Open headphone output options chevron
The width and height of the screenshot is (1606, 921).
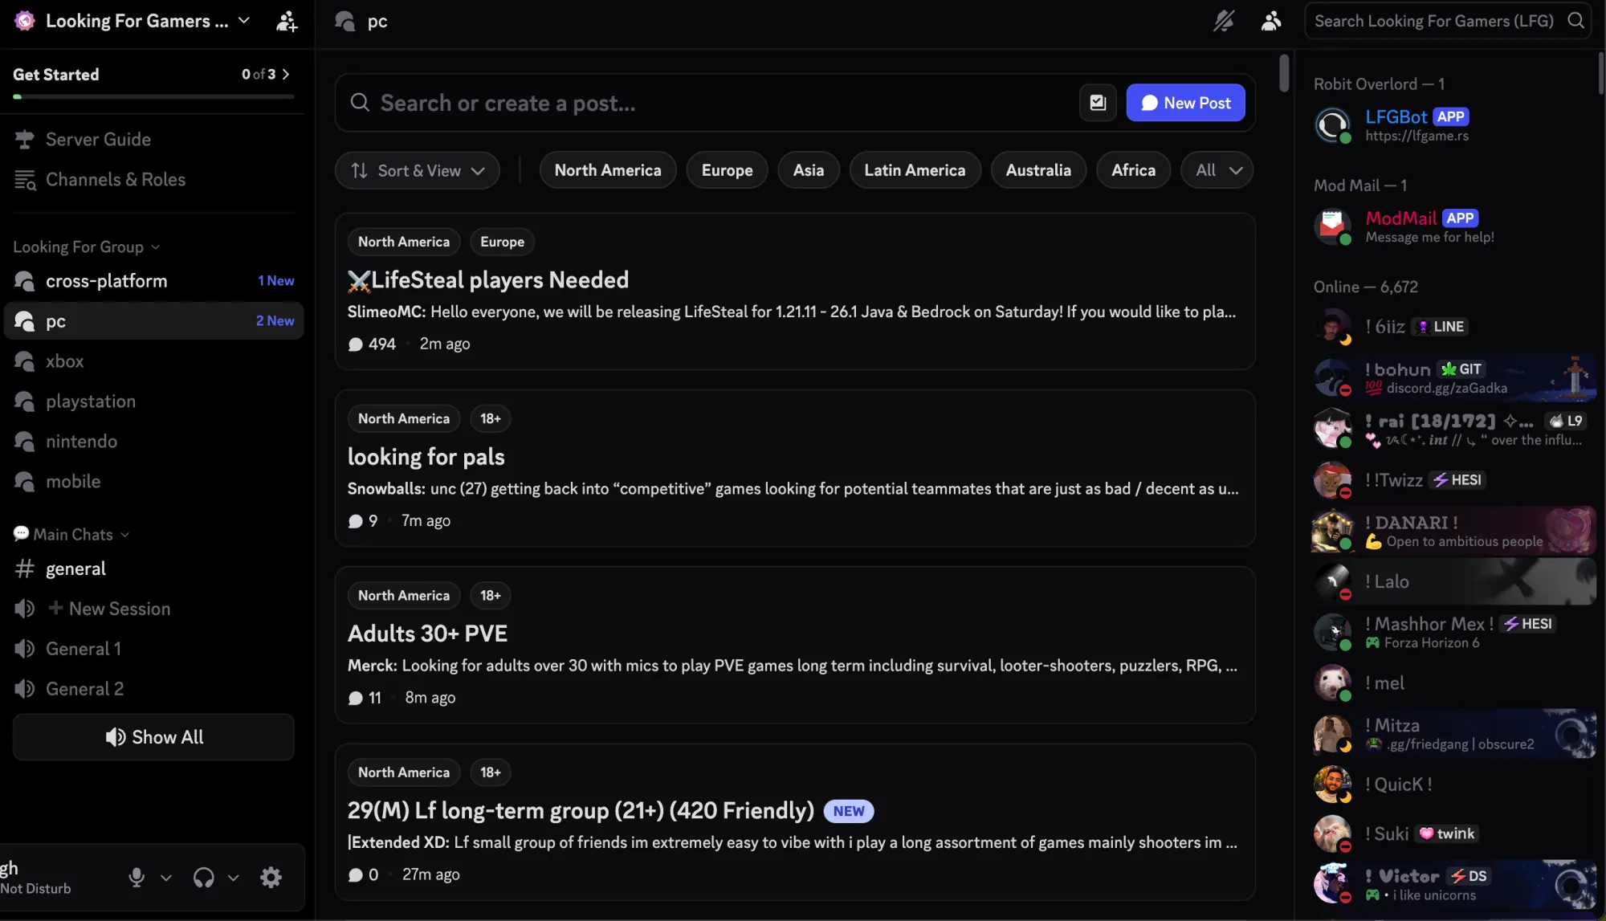234,878
